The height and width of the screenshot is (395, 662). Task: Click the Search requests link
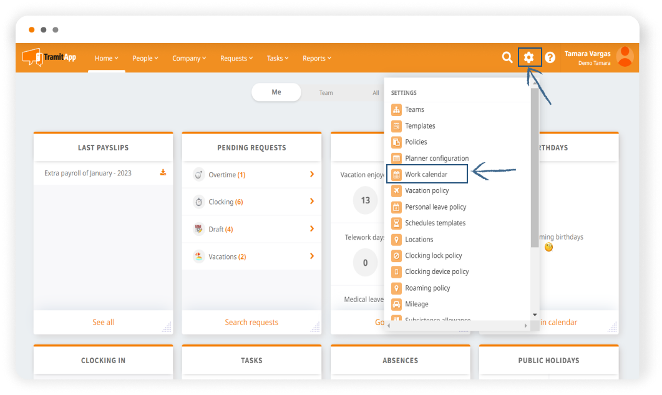[x=251, y=323]
